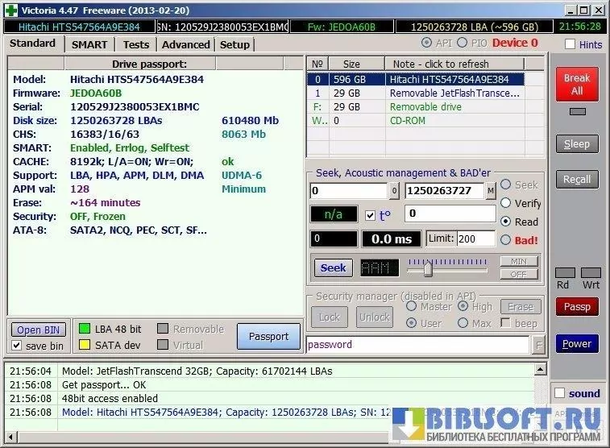The image size is (610, 448).
Task: Toggle the save bin checkbox
Action: pyautogui.click(x=17, y=346)
